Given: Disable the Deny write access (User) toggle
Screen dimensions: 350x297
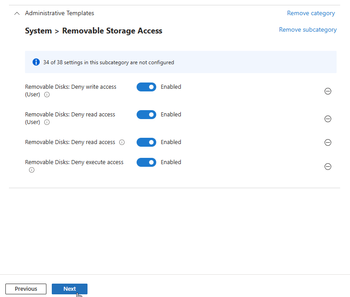Looking at the screenshot, I should (146, 87).
